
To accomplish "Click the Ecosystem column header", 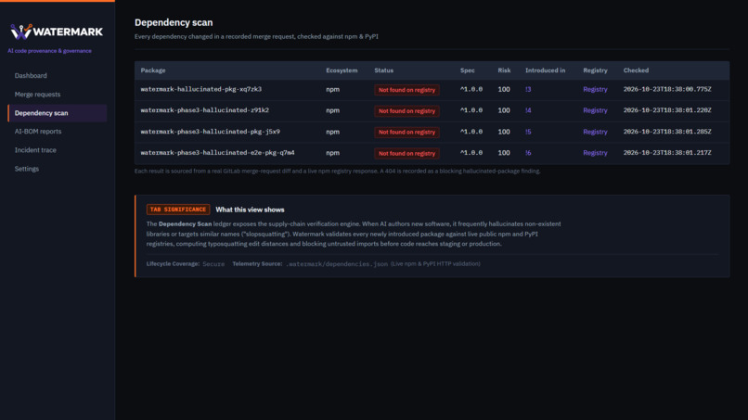I will [x=342, y=70].
